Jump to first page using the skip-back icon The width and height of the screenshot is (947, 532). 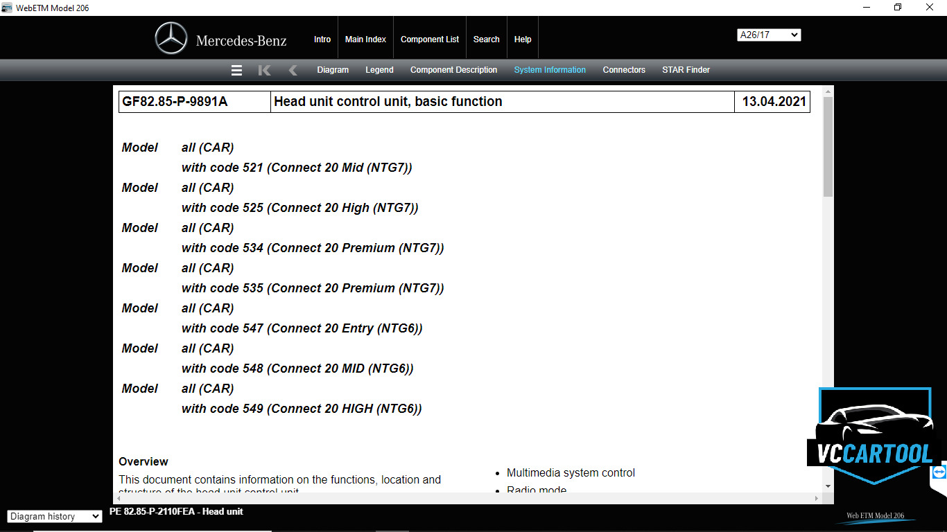[264, 69]
